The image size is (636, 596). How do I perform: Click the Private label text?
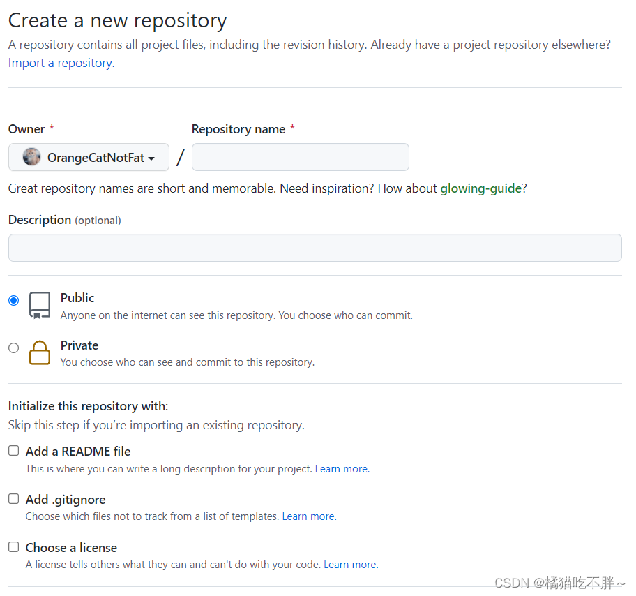(79, 345)
